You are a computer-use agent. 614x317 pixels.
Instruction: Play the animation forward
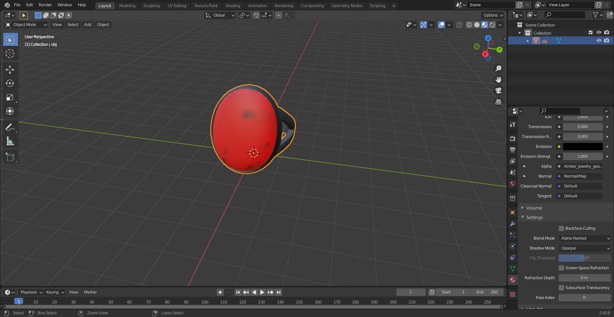click(262, 292)
